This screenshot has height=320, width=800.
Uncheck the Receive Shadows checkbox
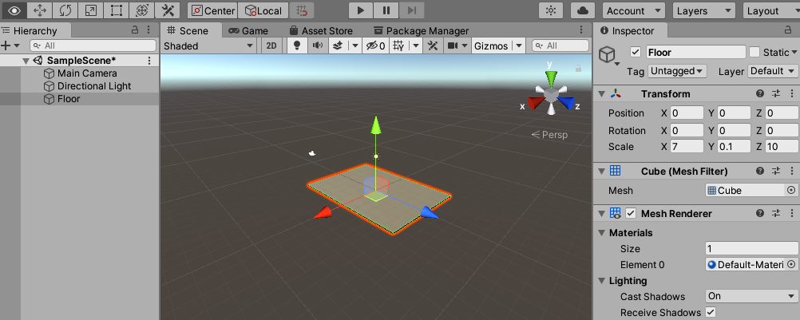coord(710,312)
